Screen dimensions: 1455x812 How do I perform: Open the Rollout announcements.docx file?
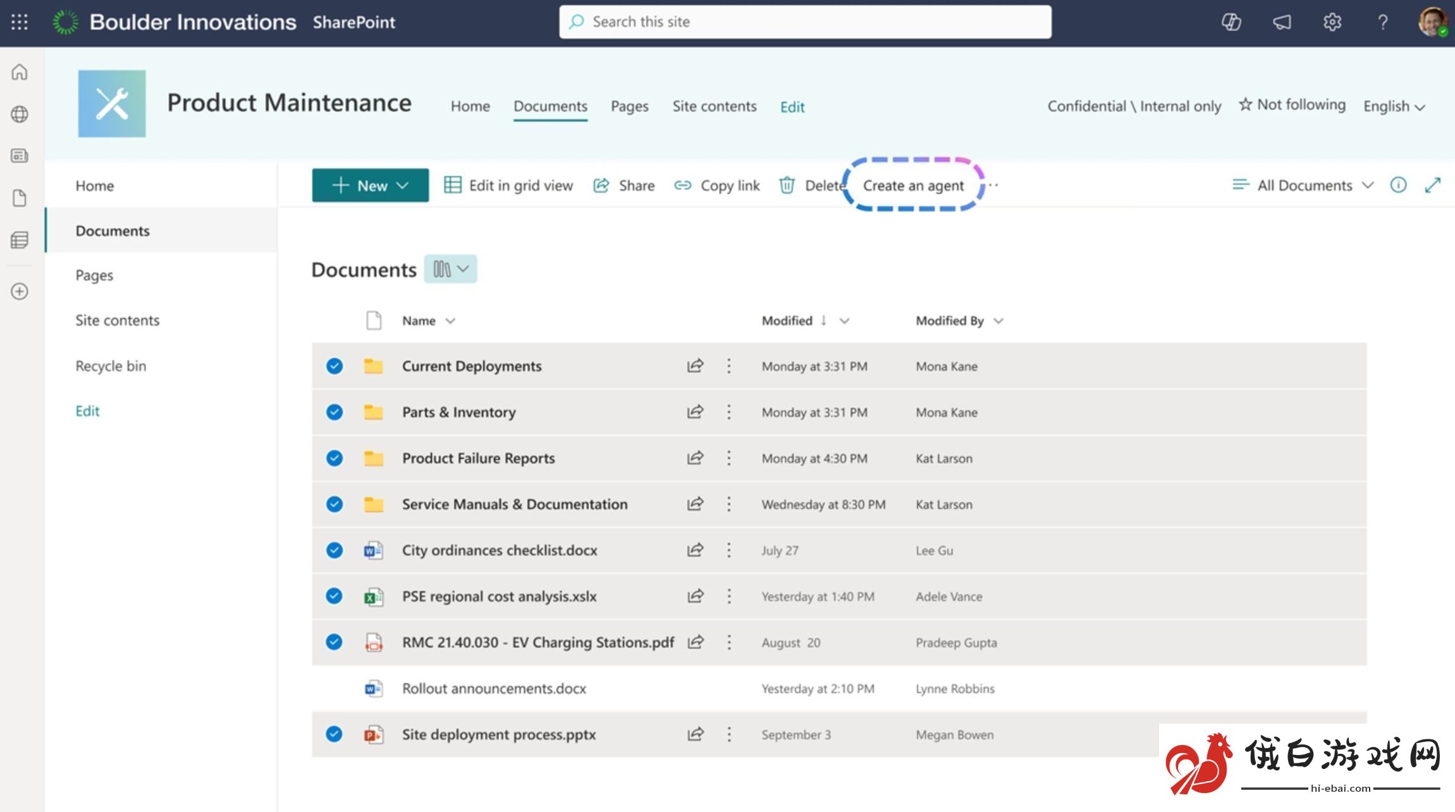(x=494, y=688)
